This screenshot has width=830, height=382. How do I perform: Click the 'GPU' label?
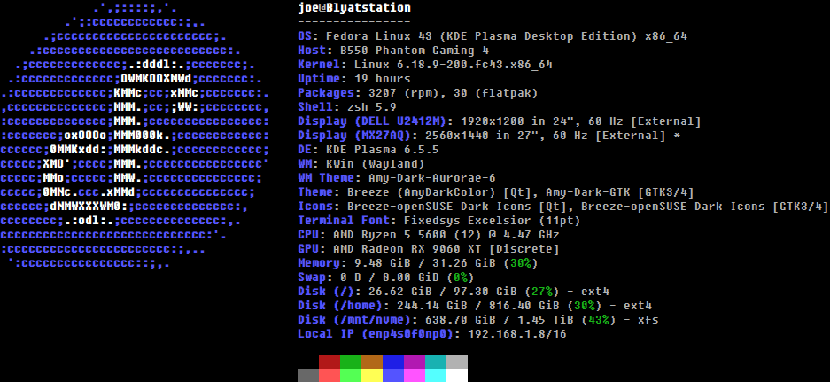tap(308, 249)
